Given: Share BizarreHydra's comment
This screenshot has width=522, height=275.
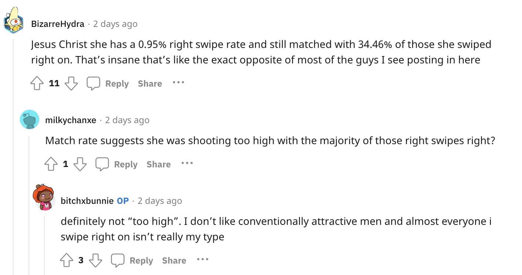Looking at the screenshot, I should (150, 84).
